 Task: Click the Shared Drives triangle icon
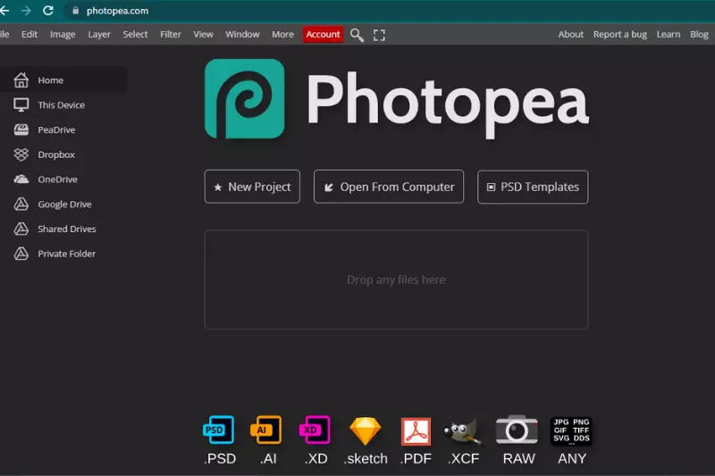(21, 229)
